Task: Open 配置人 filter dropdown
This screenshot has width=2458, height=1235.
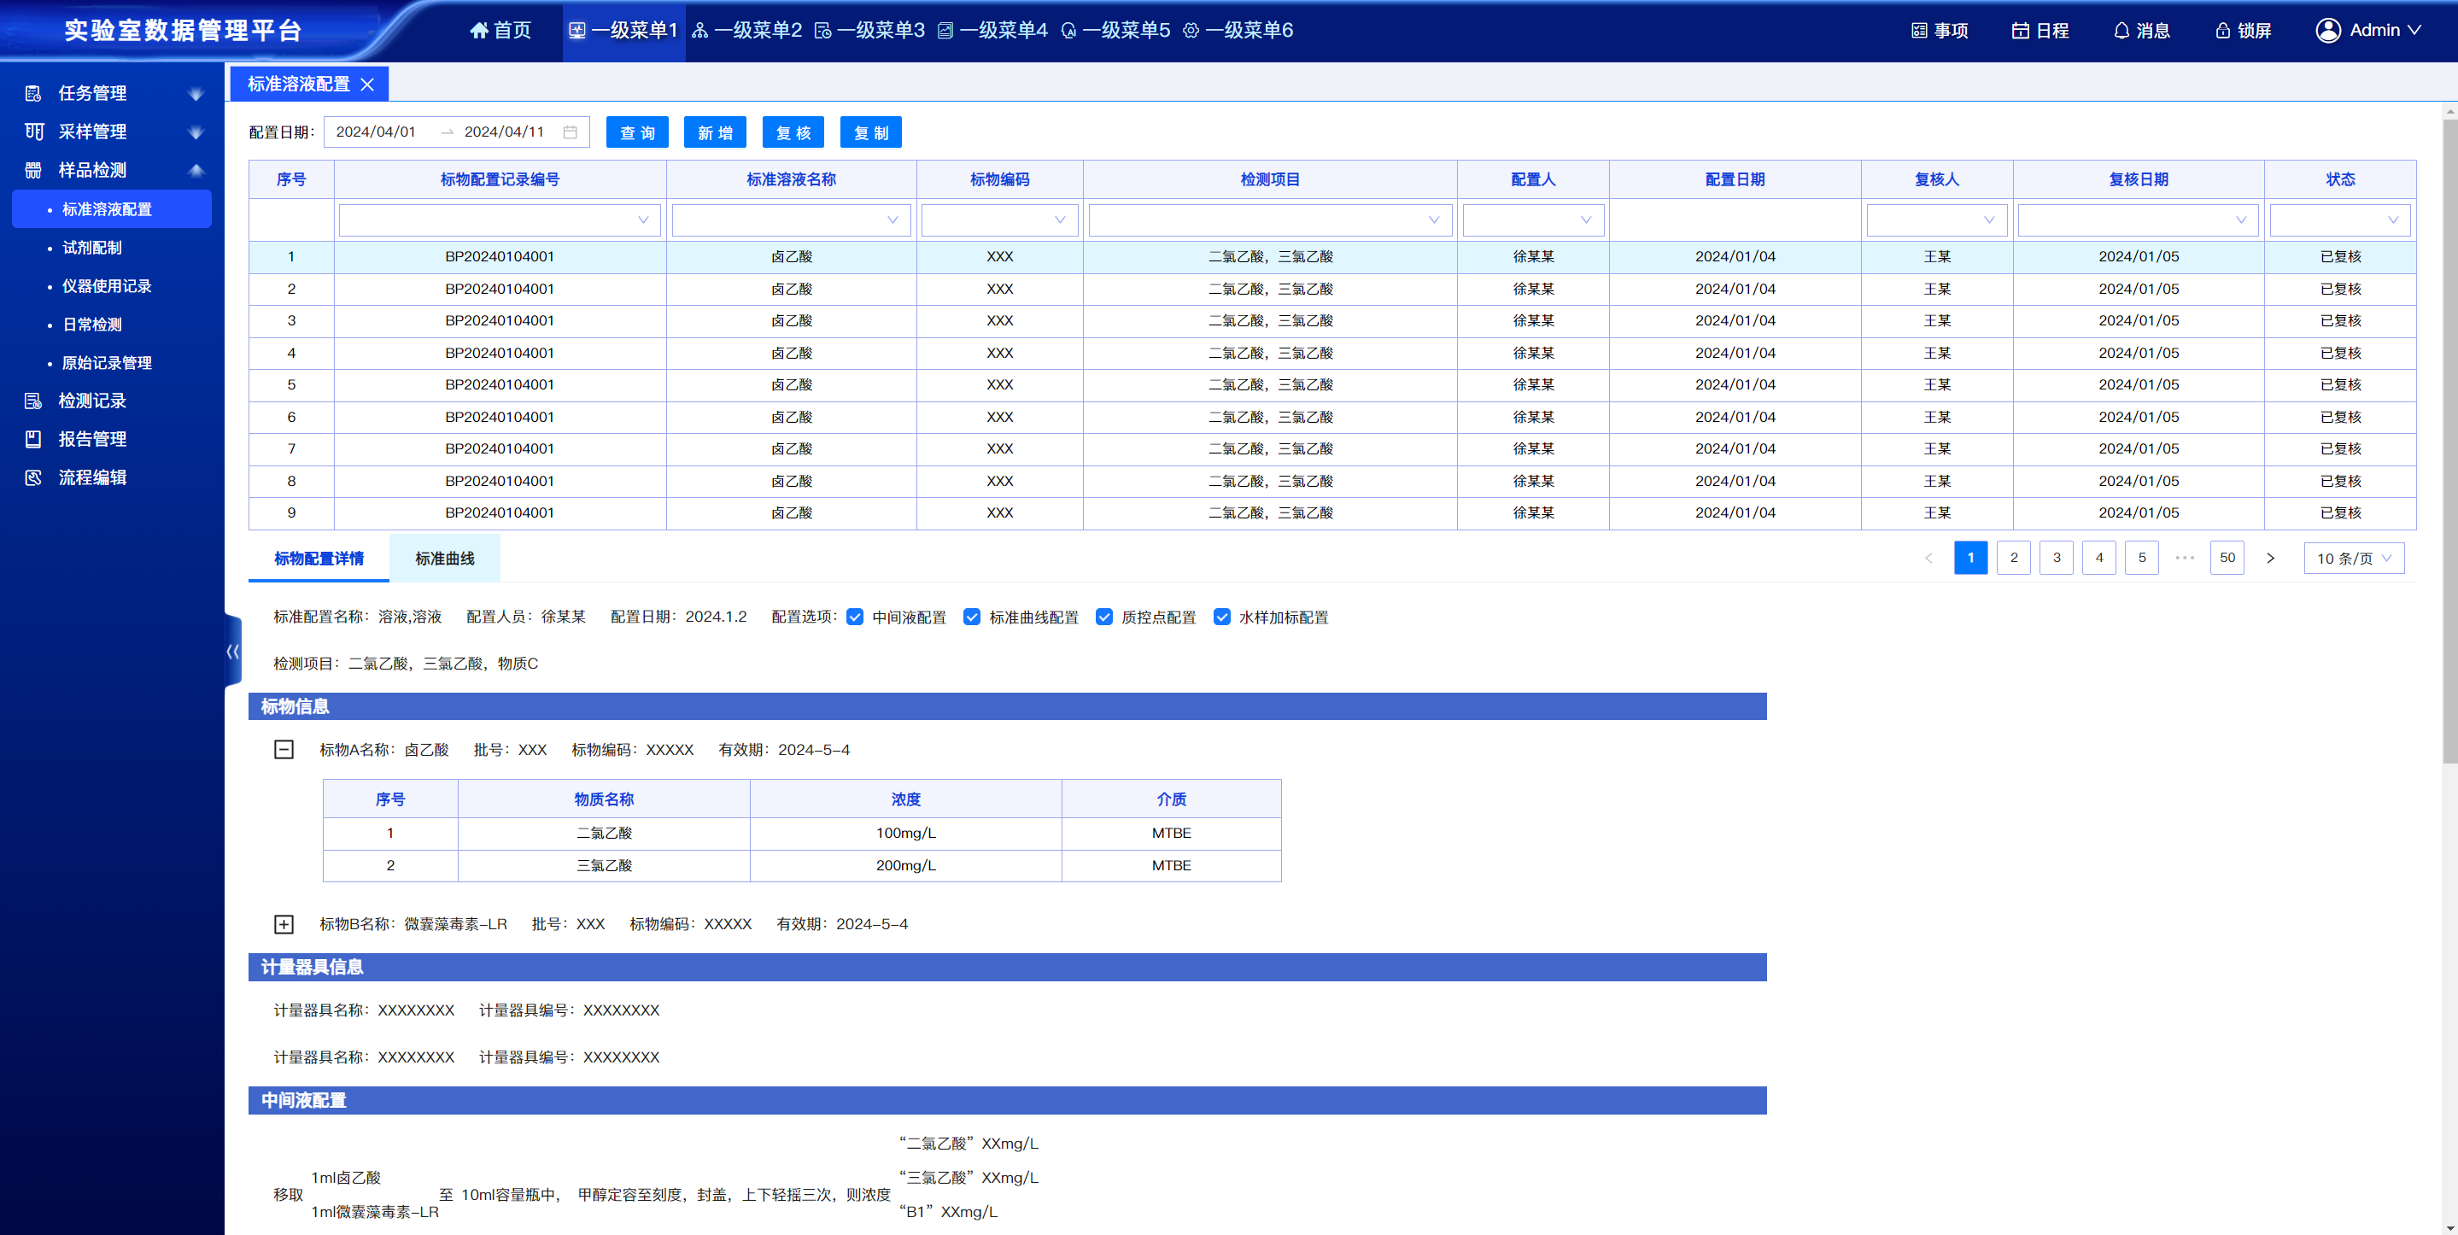Action: (x=1533, y=220)
